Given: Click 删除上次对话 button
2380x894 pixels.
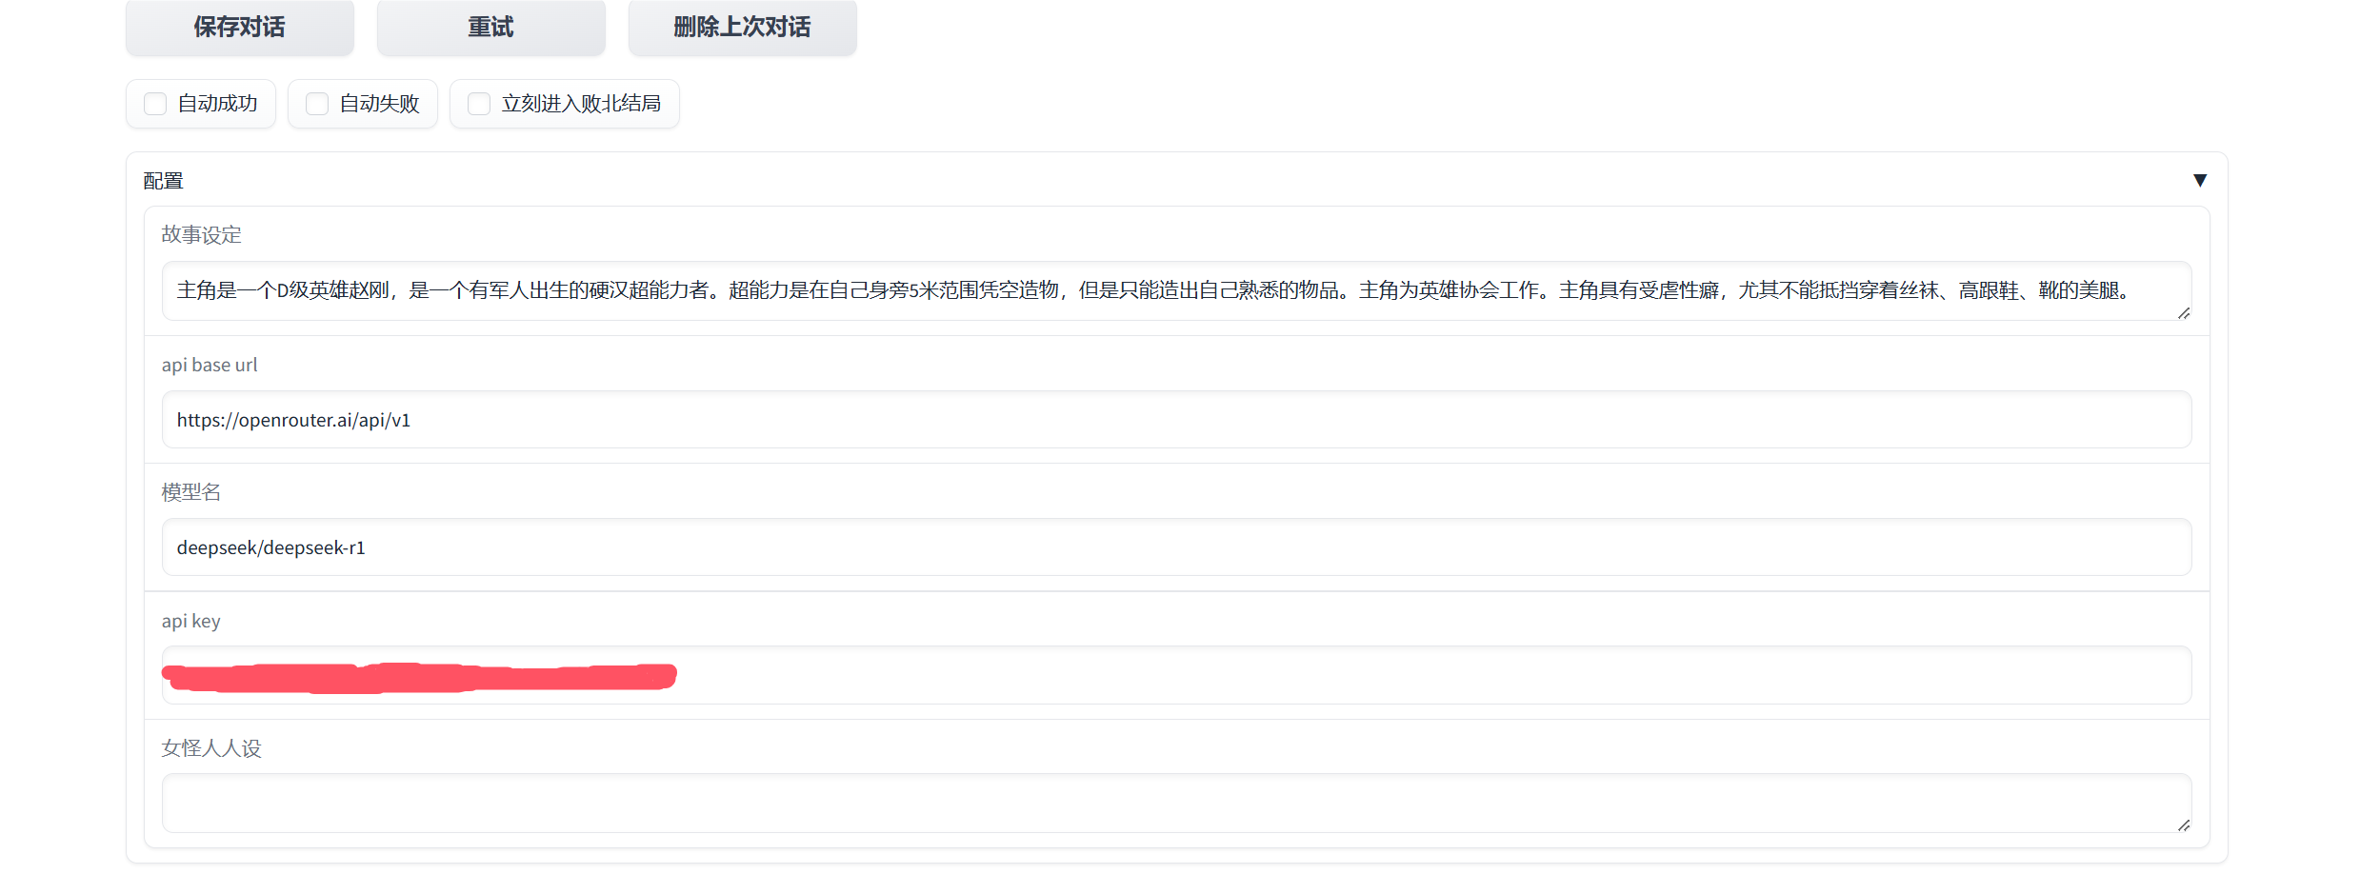Looking at the screenshot, I should (x=741, y=27).
